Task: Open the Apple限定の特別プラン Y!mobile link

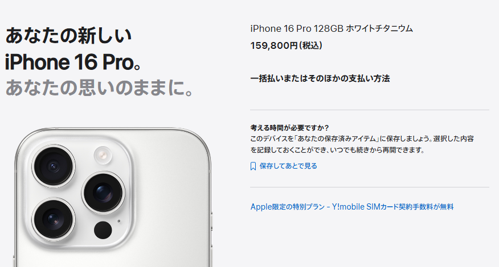Action: point(352,207)
